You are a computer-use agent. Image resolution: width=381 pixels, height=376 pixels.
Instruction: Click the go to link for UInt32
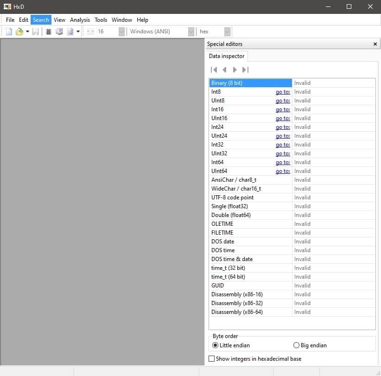click(x=283, y=153)
